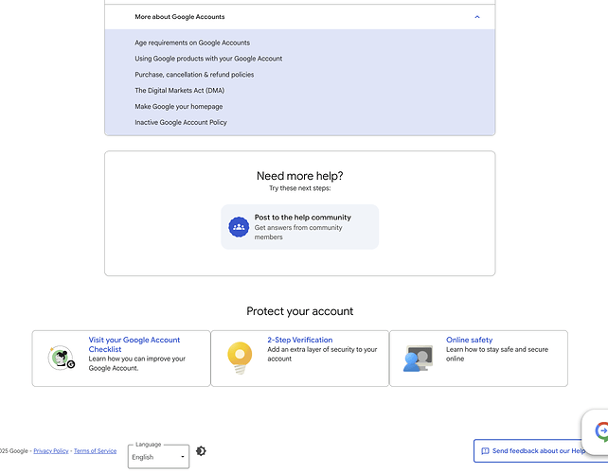Open Inactive Google Account Policy article

[x=181, y=122]
